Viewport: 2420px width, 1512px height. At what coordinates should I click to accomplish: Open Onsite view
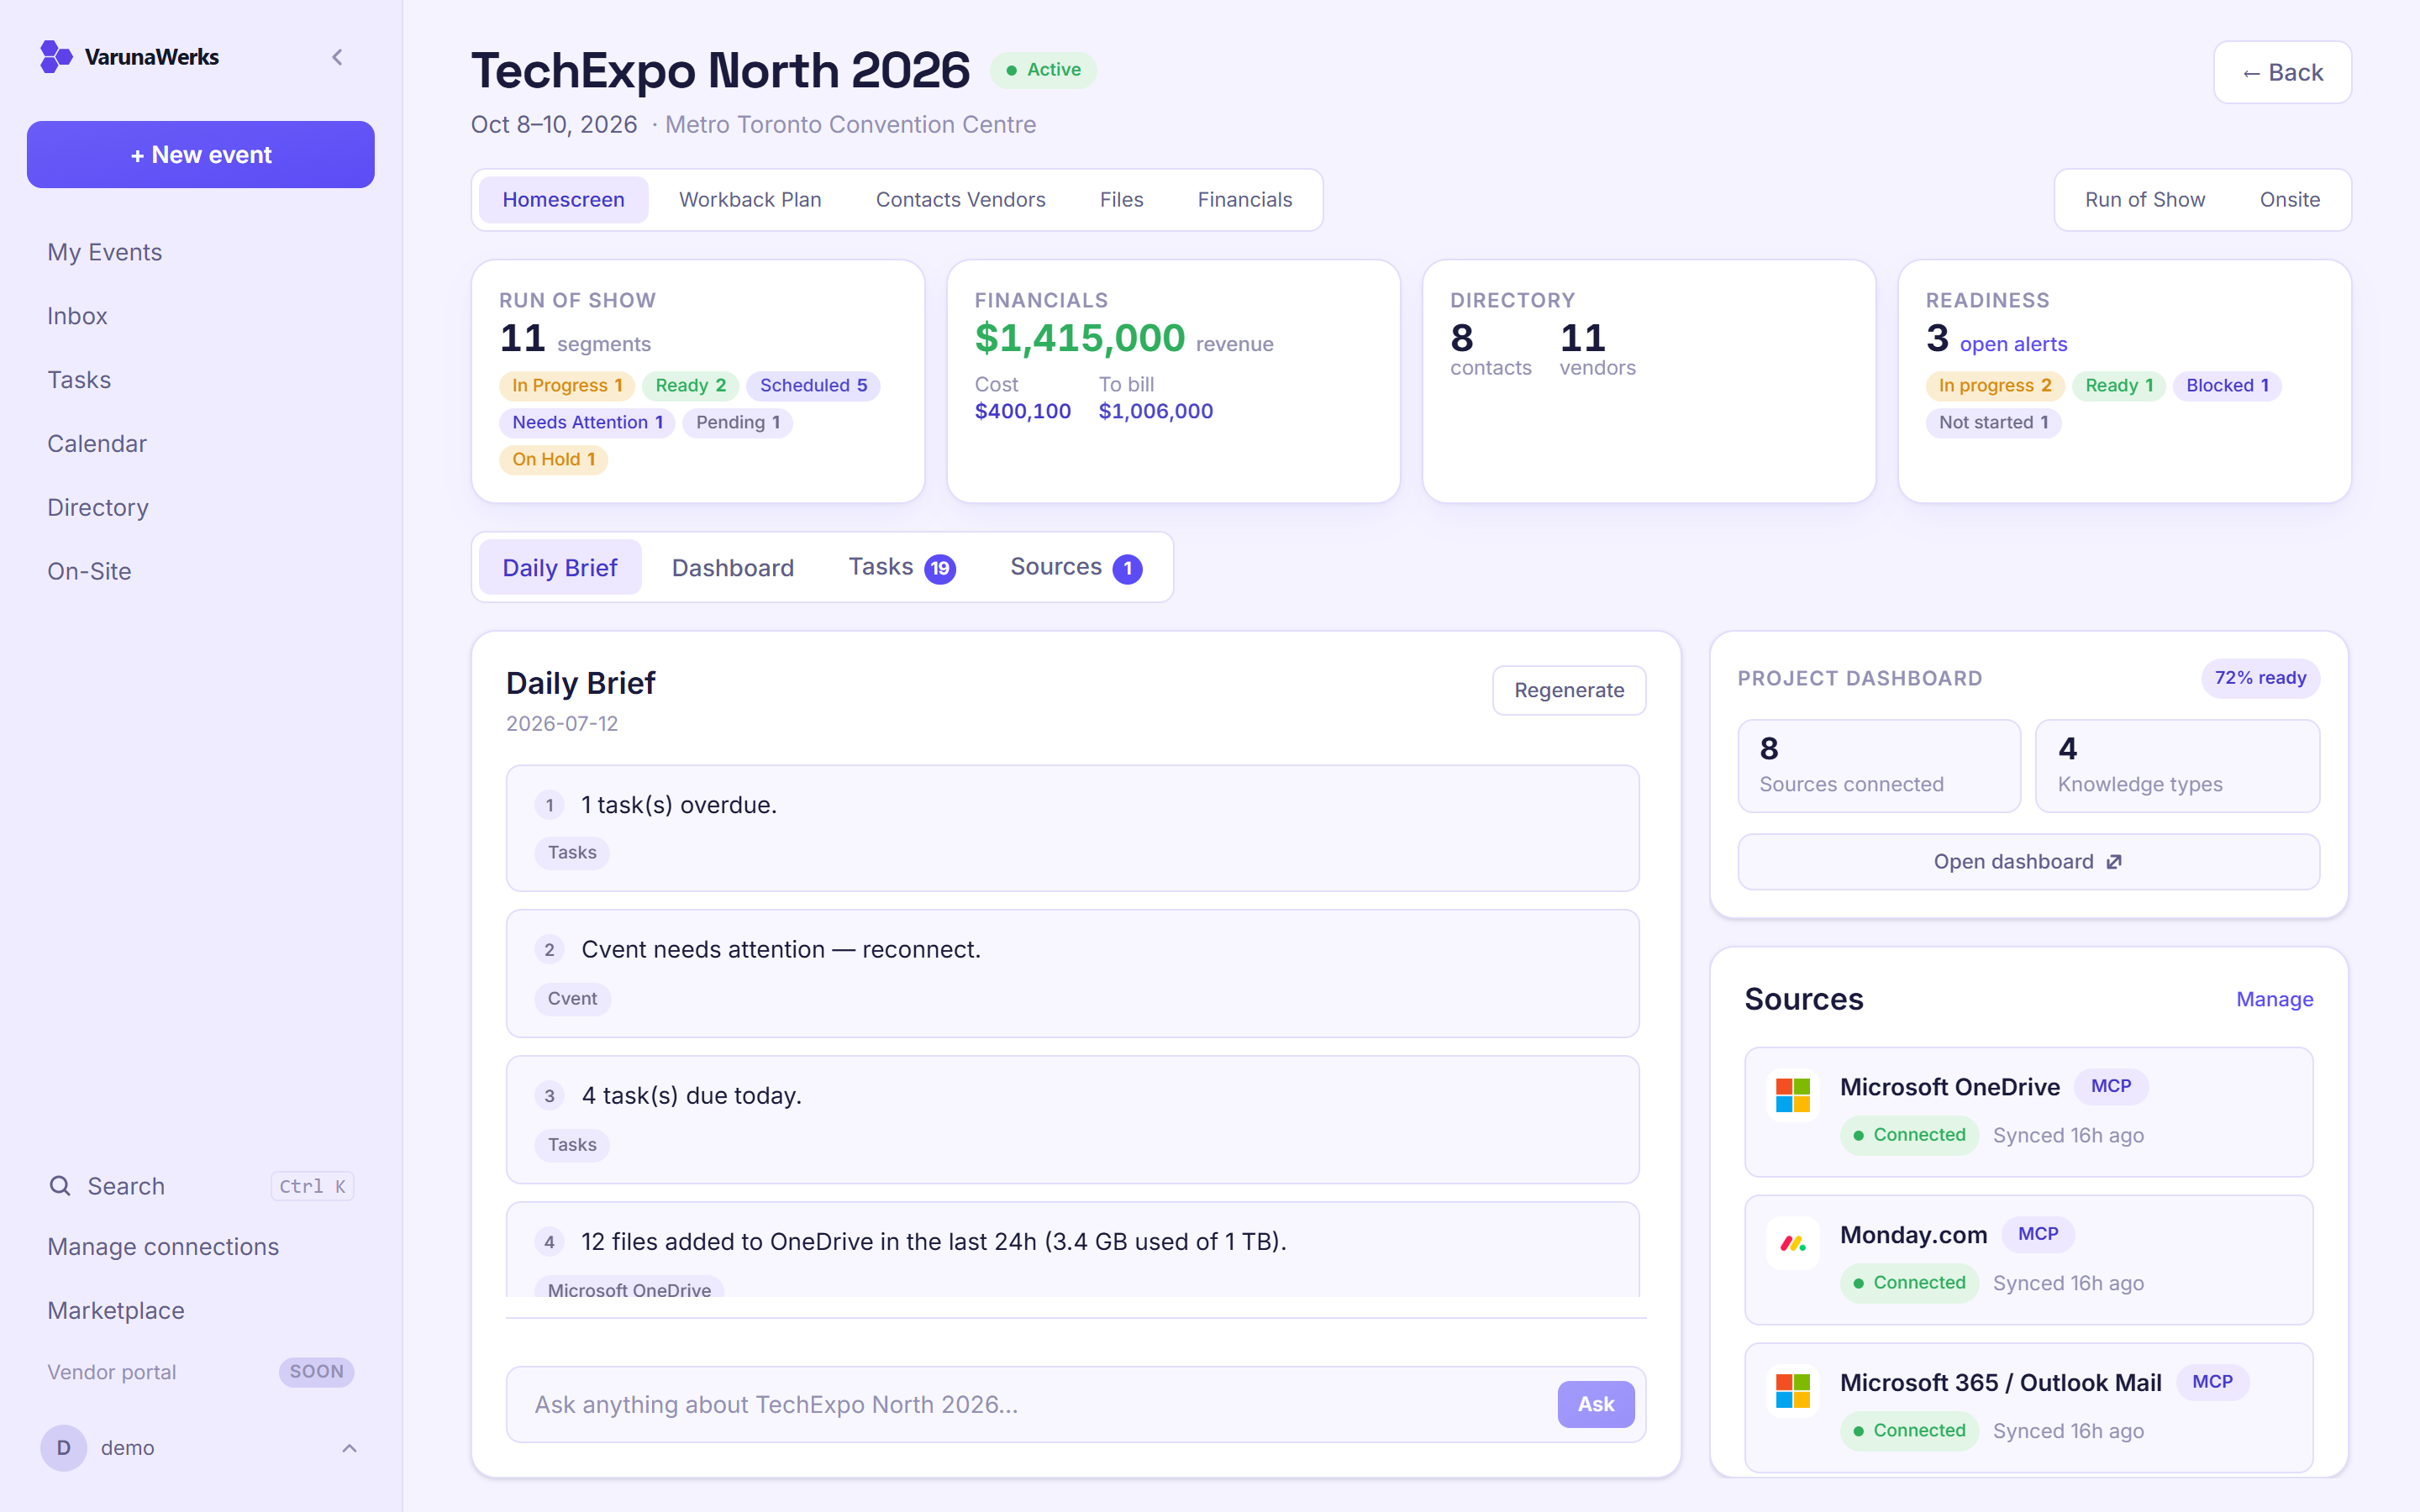coord(2289,200)
